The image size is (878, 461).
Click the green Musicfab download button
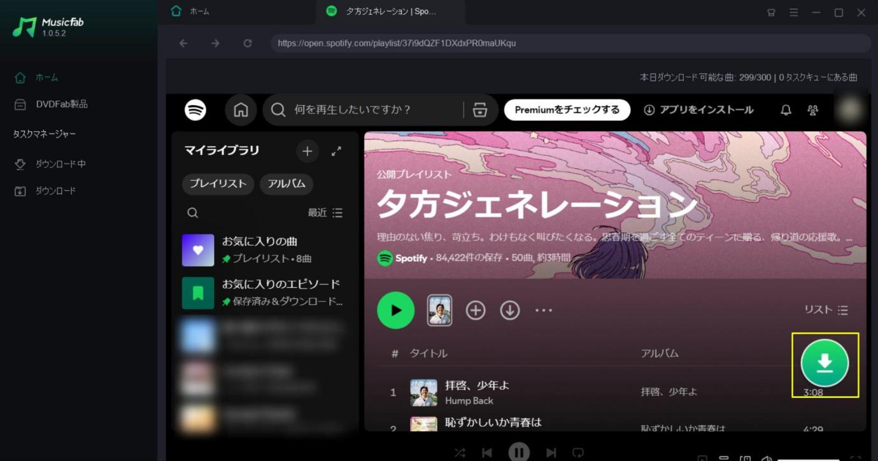[825, 363]
